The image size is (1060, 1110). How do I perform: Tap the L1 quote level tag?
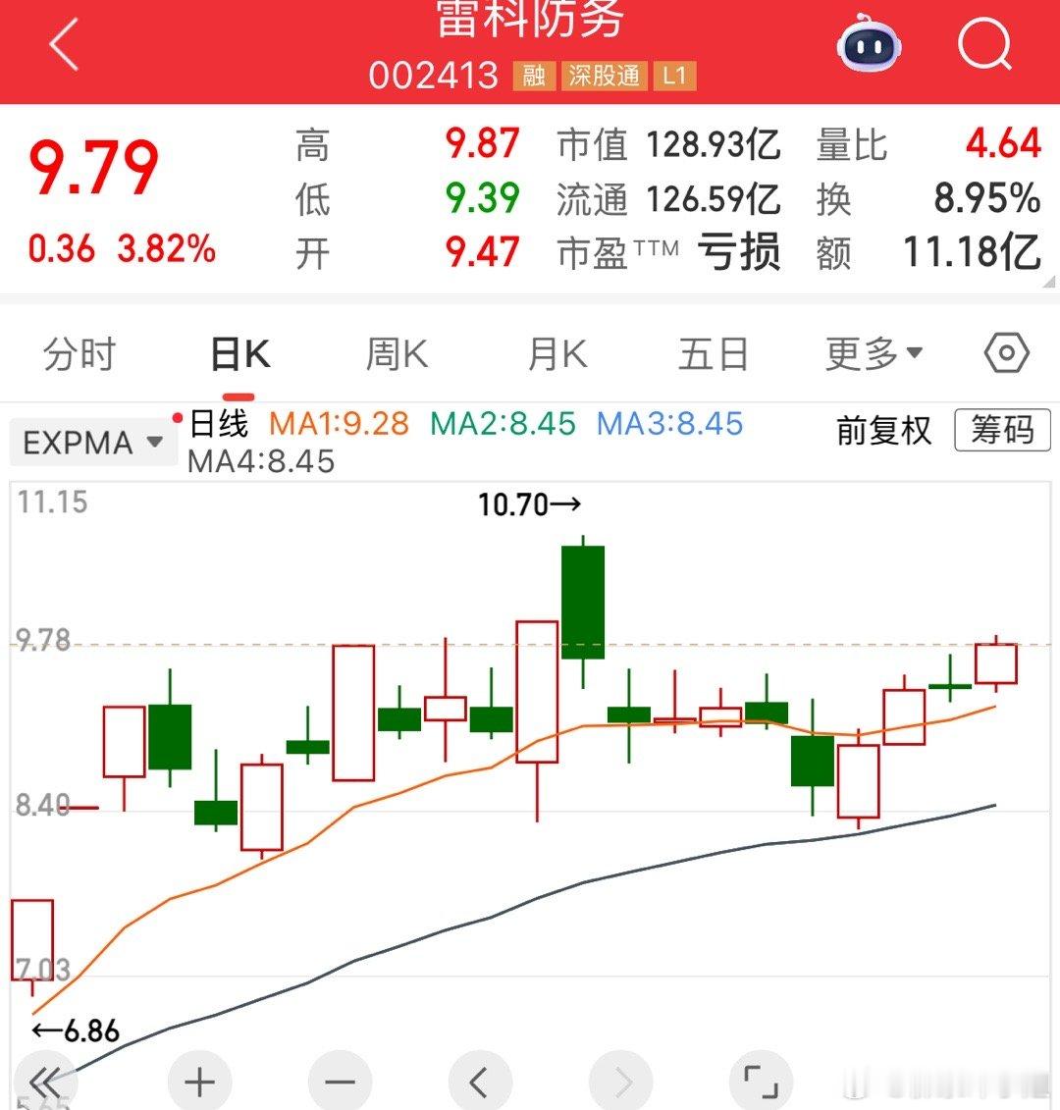coord(674,76)
